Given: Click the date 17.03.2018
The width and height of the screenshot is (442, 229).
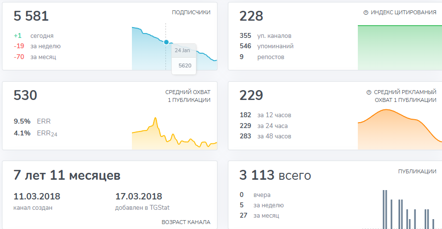Looking at the screenshot, I should 139,196.
